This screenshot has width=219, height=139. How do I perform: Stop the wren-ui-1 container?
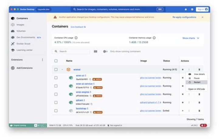pos(182,78)
